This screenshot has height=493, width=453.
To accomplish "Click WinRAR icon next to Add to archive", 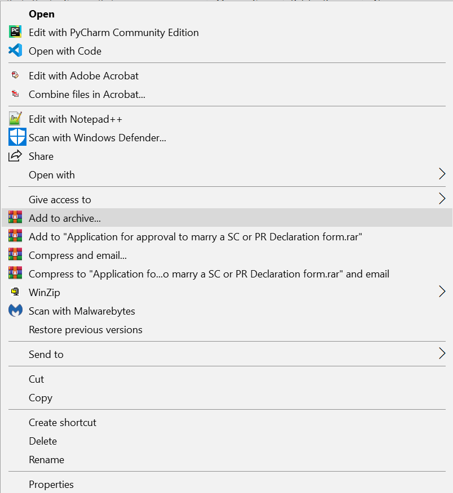I will 15,218.
